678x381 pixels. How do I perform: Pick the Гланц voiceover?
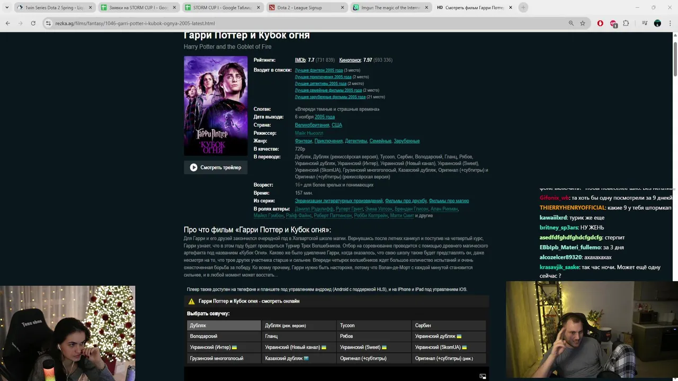(299, 337)
